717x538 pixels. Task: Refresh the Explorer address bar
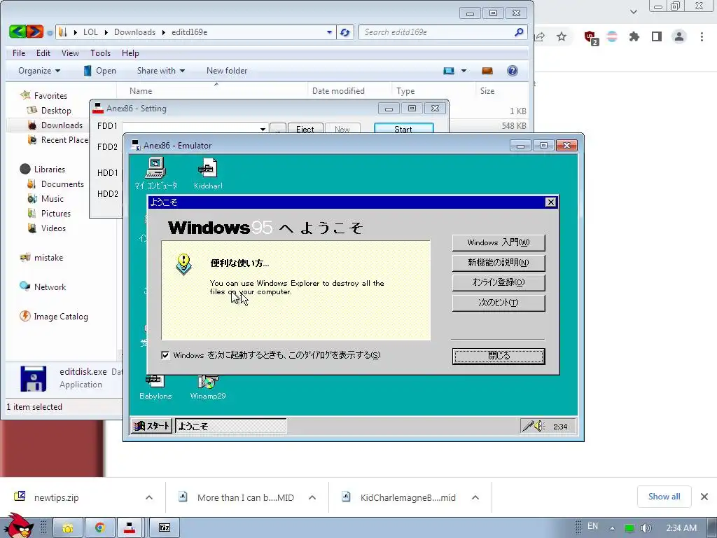pos(344,32)
